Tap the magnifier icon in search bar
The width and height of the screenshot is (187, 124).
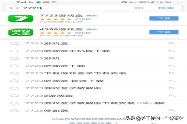tap(15, 8)
